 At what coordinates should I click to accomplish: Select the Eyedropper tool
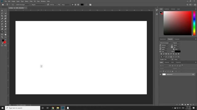click(x=2, y=19)
